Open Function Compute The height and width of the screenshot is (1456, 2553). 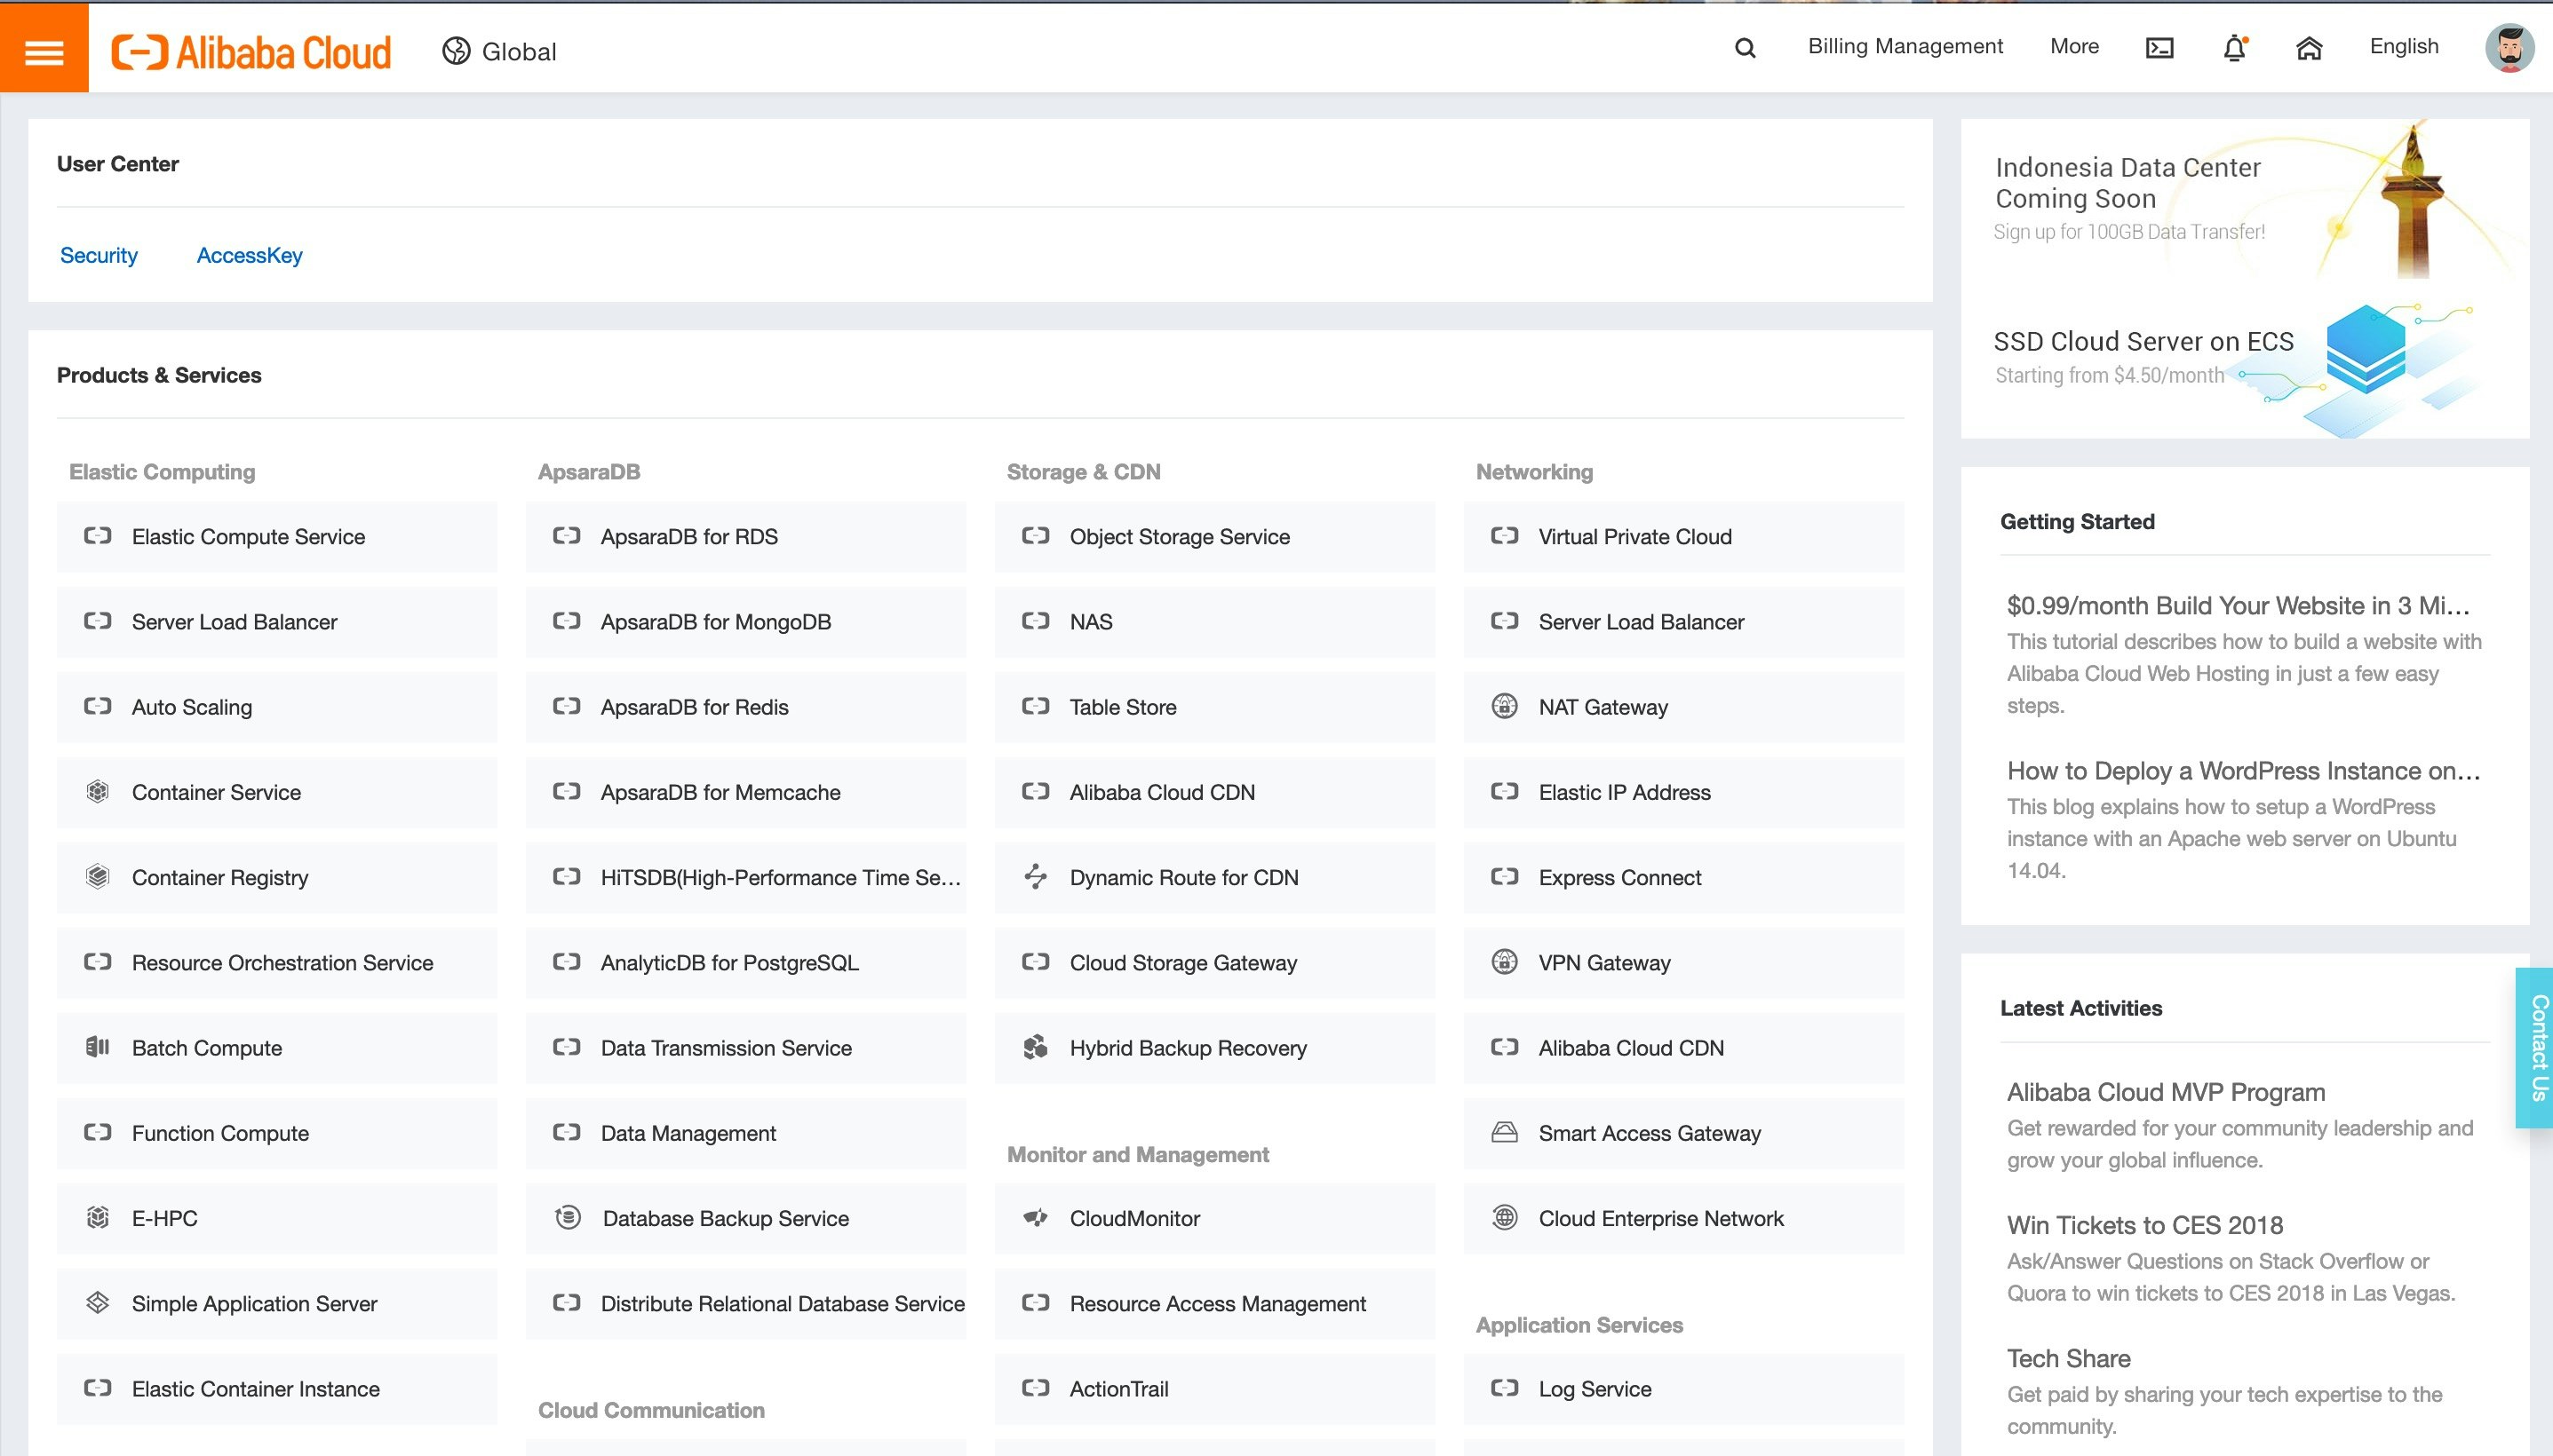tap(277, 1133)
